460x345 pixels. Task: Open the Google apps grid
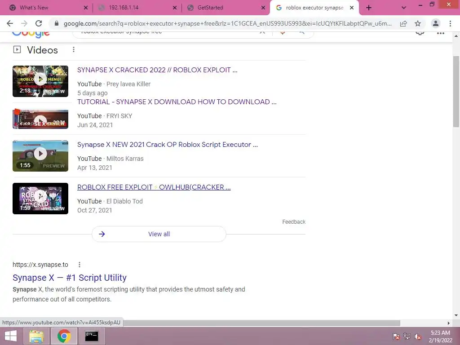click(440, 33)
